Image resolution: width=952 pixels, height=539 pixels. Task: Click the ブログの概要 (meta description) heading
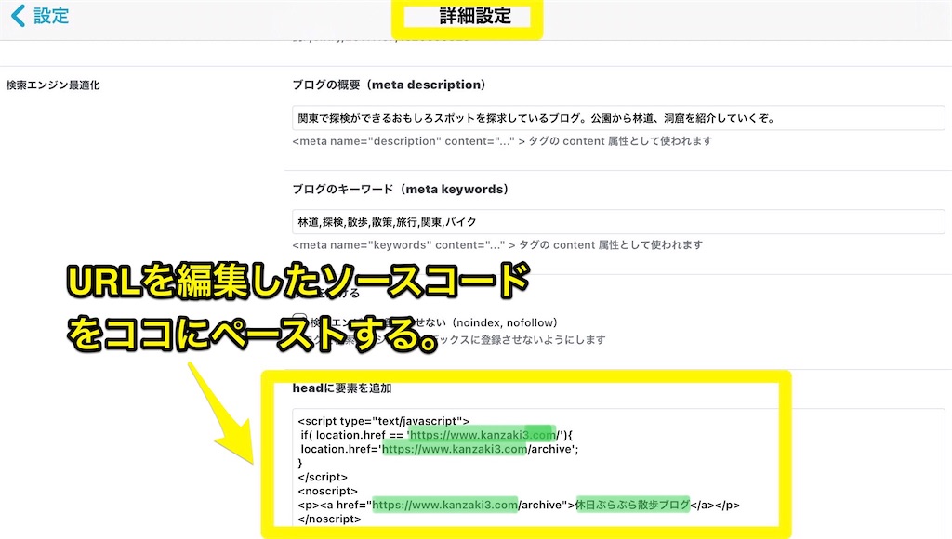coord(389,85)
